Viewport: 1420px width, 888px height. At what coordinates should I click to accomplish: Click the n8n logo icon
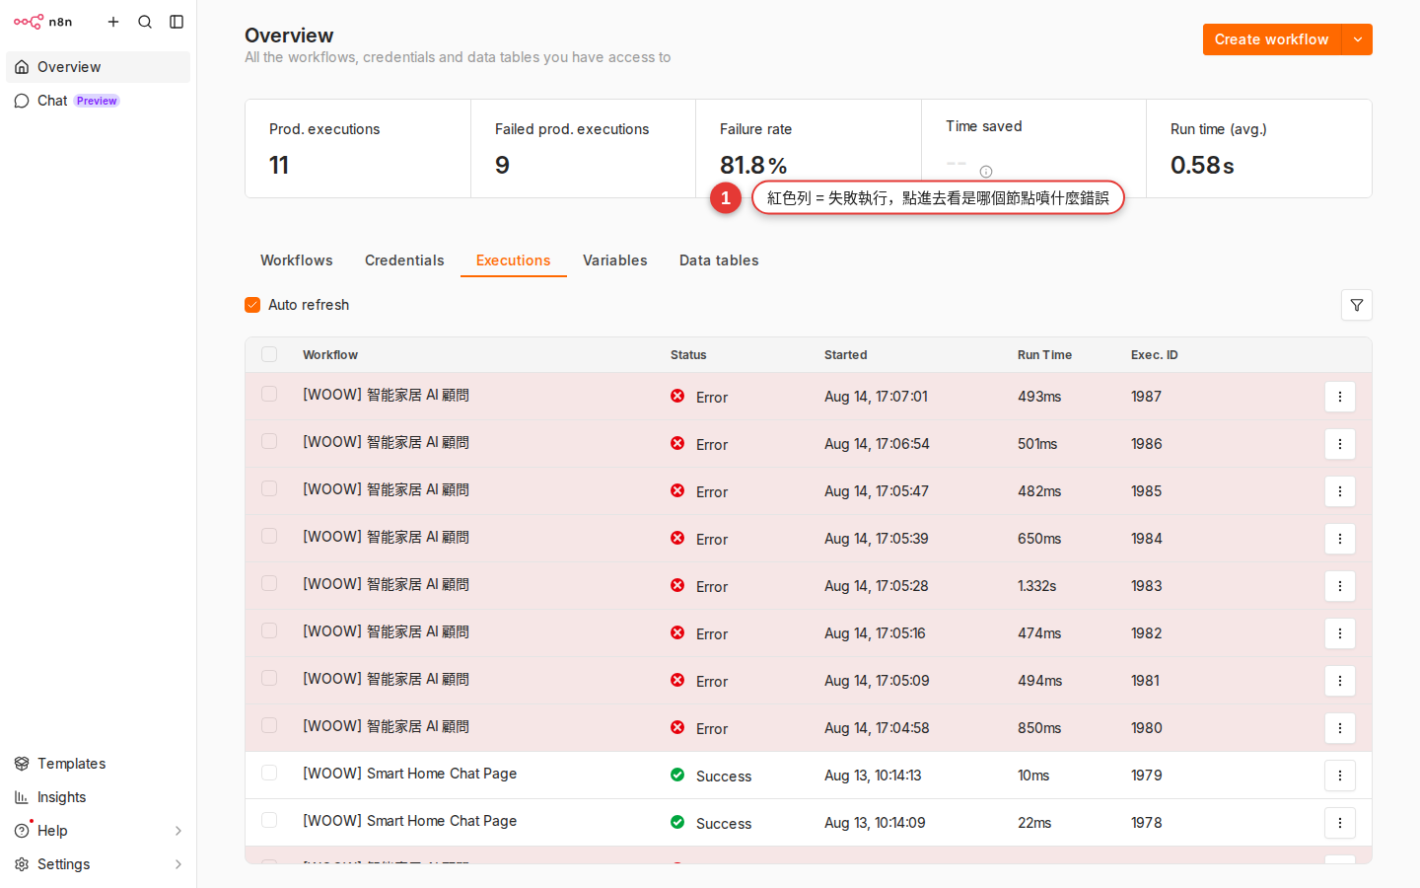pyautogui.click(x=29, y=22)
